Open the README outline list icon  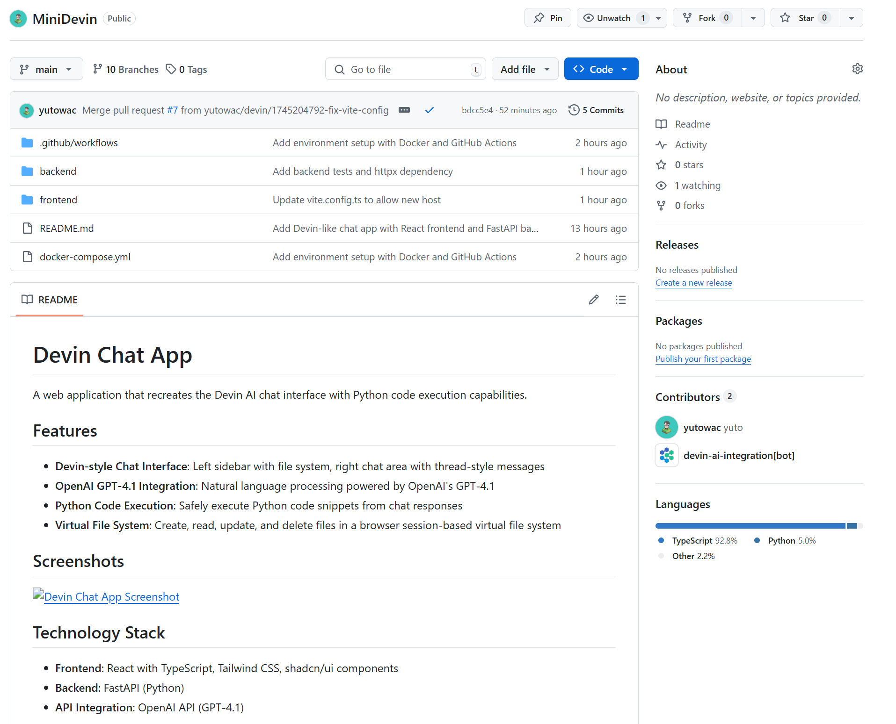click(621, 300)
